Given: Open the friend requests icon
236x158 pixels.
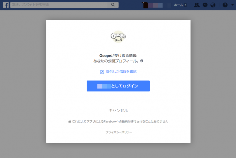Looking at the screenshot, I should [197, 5].
